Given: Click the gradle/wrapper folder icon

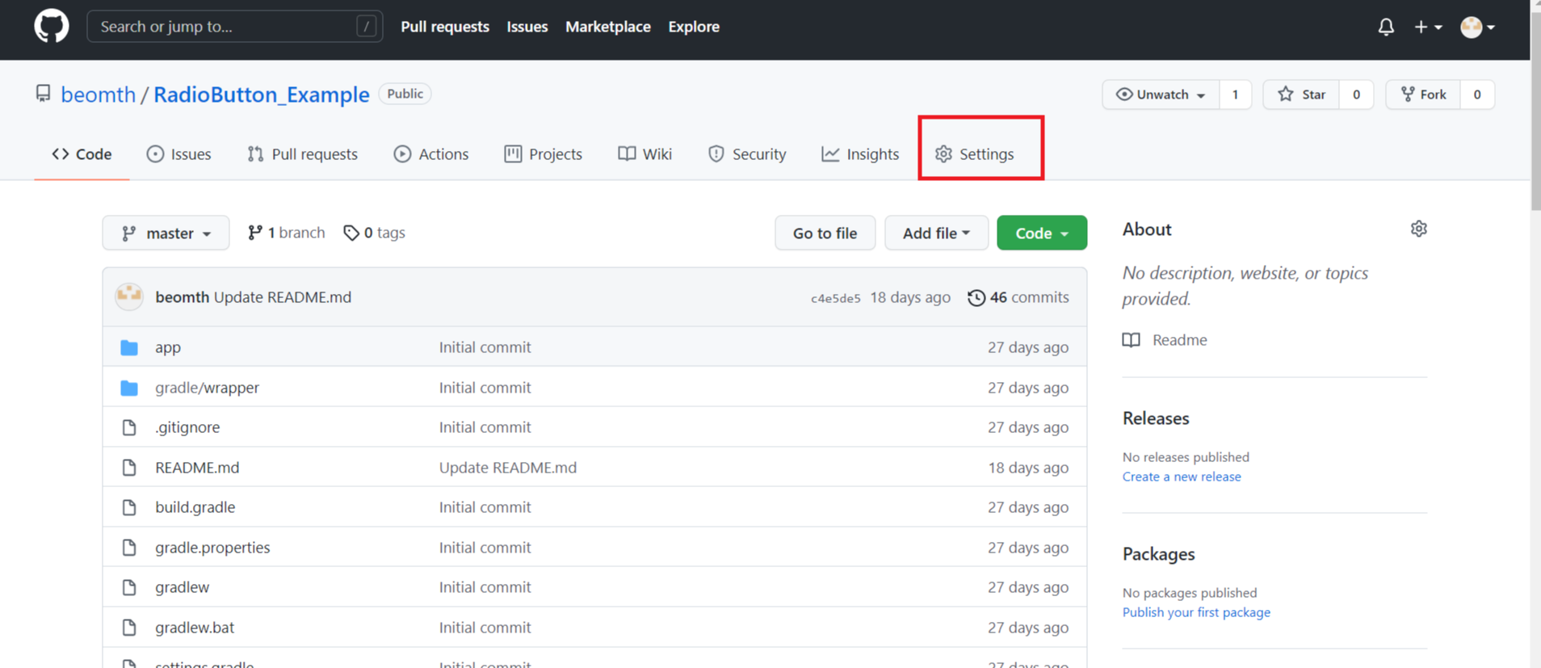Looking at the screenshot, I should (x=129, y=388).
